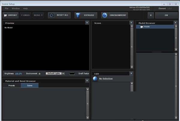Open the Default Lights dropdown

[55, 73]
